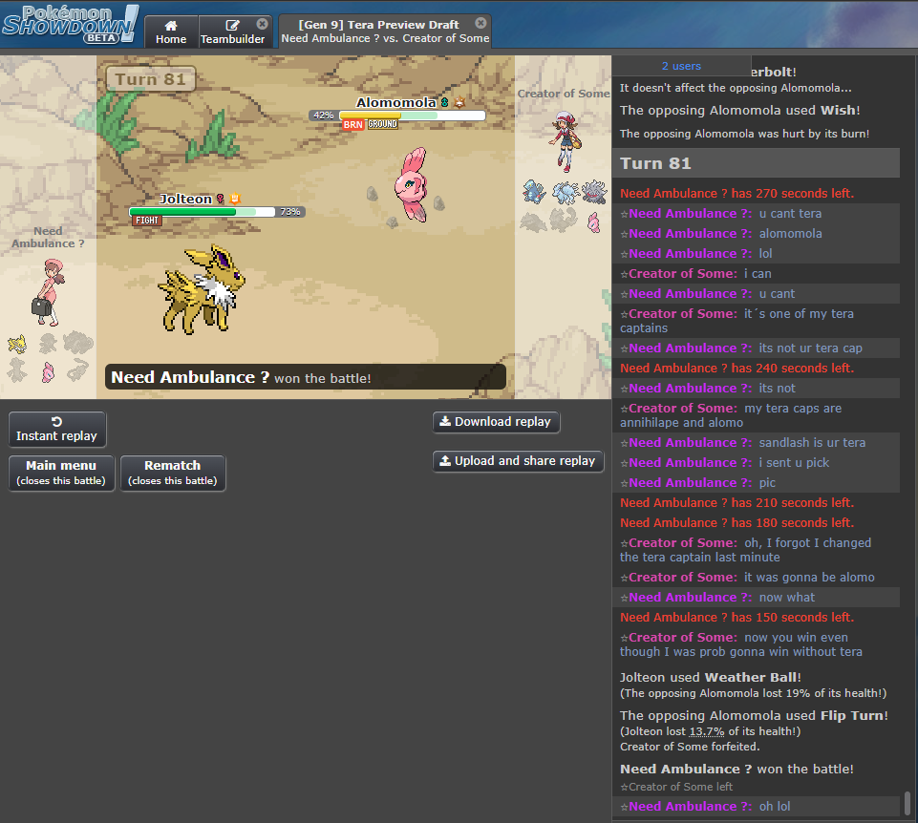Click the Instant replay button
The width and height of the screenshot is (918, 823).
pyautogui.click(x=56, y=429)
